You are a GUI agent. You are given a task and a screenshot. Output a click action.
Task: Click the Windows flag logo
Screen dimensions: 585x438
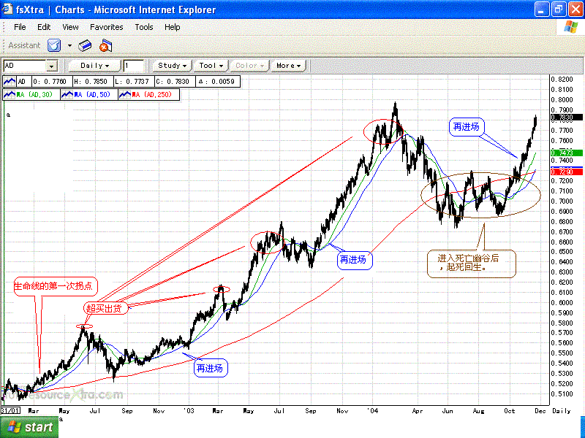pyautogui.click(x=571, y=27)
